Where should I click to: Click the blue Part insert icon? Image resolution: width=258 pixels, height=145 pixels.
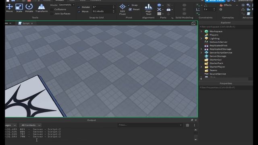[x=159, y=5]
